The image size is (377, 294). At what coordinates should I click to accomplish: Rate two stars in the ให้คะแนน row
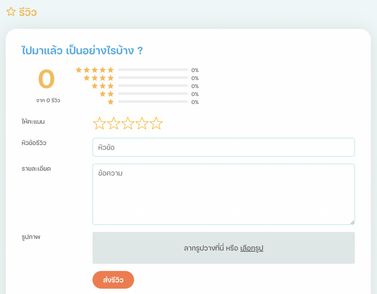[113, 123]
